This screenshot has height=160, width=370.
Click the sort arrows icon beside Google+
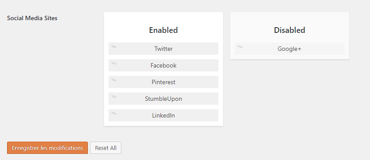[240, 46]
